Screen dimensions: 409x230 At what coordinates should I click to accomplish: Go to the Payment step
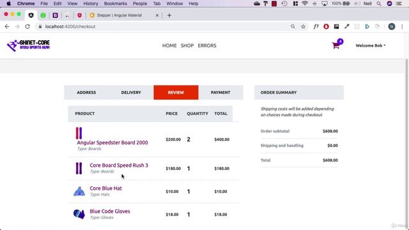point(220,93)
